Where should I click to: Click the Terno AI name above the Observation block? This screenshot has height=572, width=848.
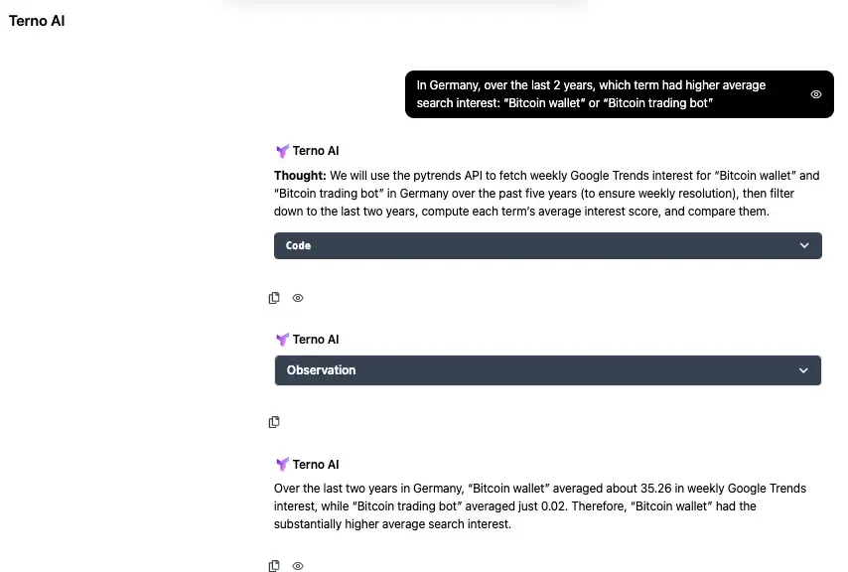pos(316,340)
